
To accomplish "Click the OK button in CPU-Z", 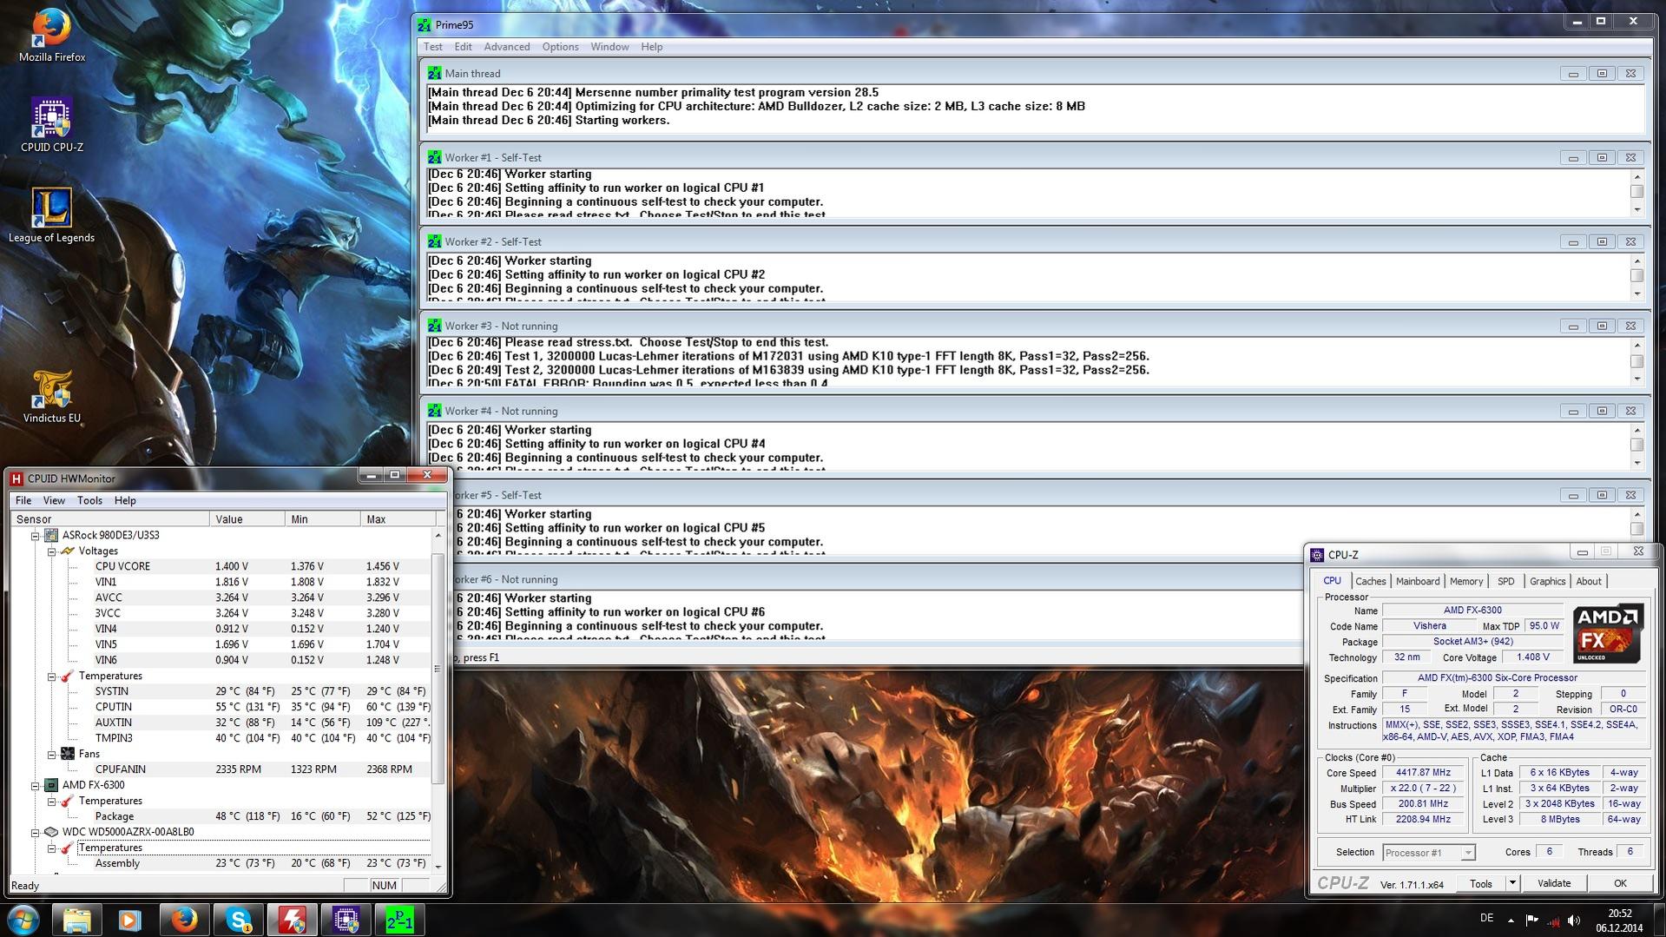I will (1619, 883).
